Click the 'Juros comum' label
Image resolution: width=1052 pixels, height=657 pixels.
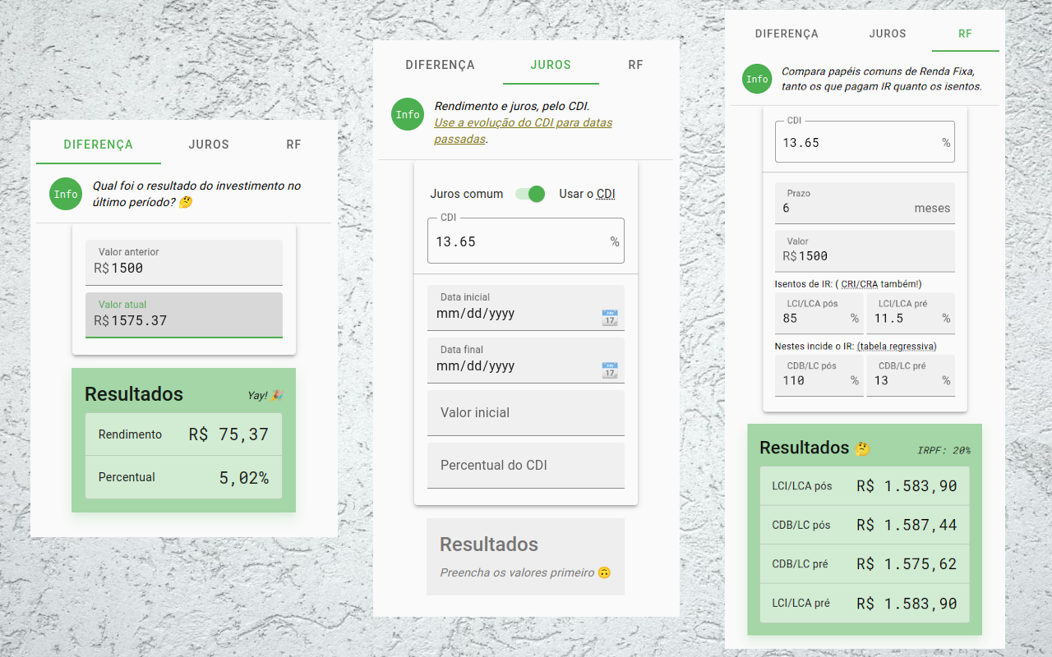pos(467,194)
